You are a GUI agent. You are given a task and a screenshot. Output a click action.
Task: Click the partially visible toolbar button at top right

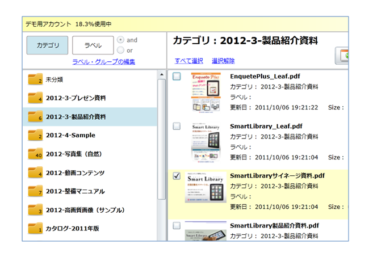[x=342, y=56]
